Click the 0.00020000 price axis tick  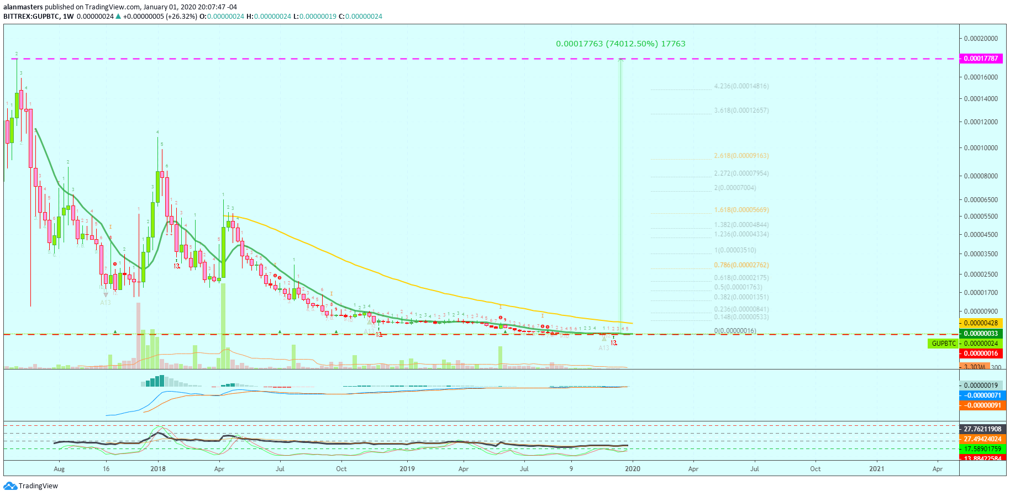pyautogui.click(x=981, y=39)
